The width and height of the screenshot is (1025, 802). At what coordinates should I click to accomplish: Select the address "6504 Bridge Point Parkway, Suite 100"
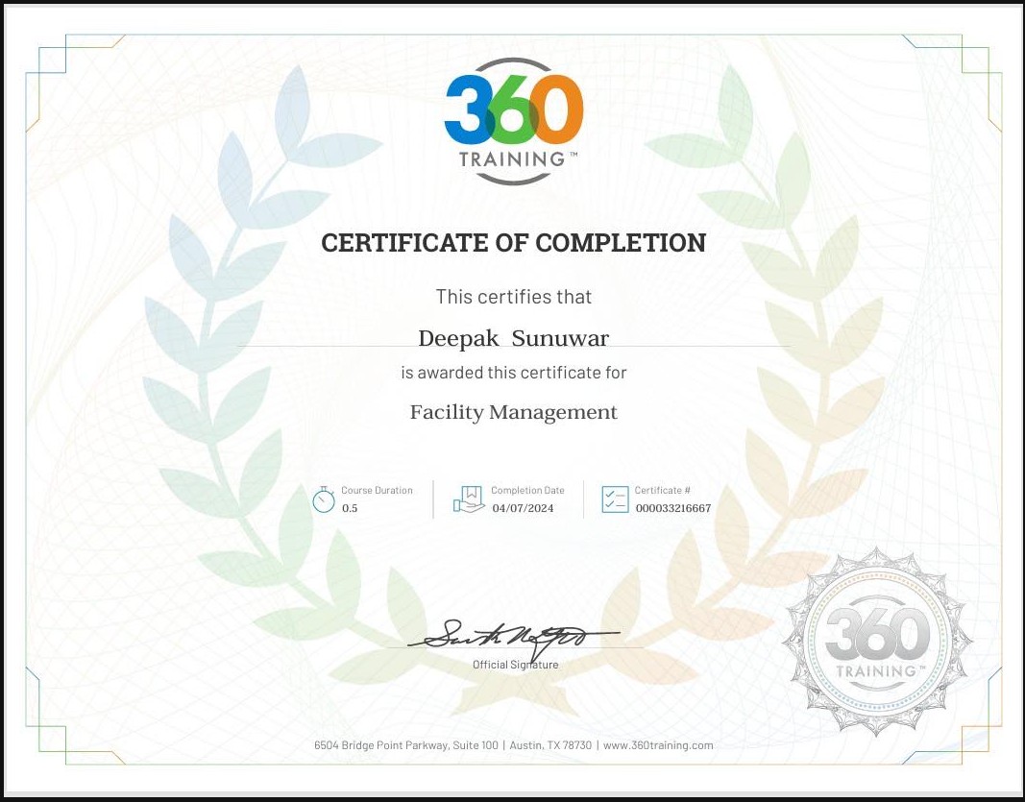pos(406,745)
